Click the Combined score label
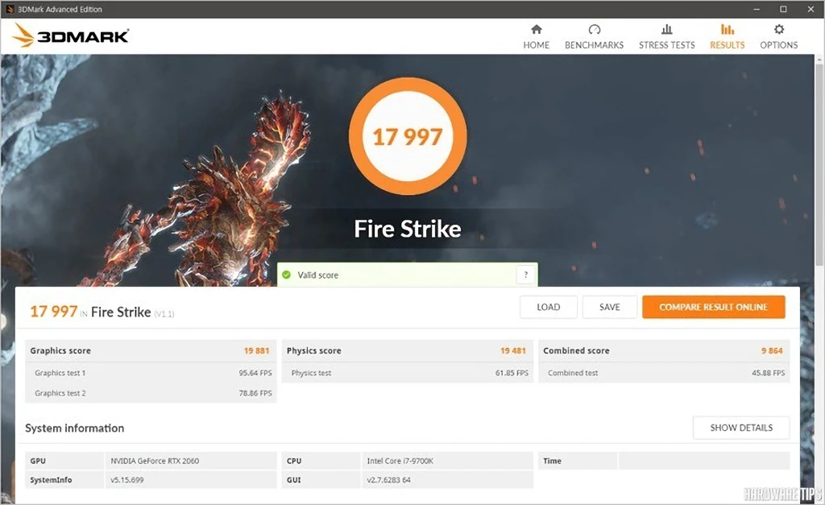This screenshot has width=825, height=505. coord(576,351)
